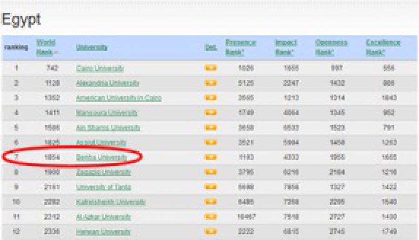Sort by Excellence Rank column
Screen dimensions: 419x240
point(383,47)
